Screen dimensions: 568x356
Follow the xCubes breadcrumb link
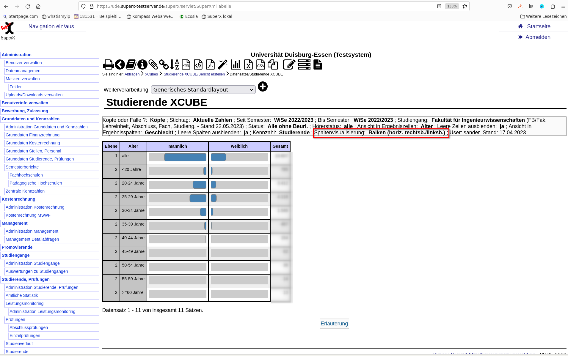click(x=151, y=74)
